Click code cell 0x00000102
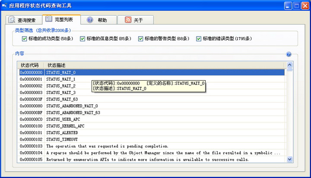311x178 pixels. click(x=31, y=139)
